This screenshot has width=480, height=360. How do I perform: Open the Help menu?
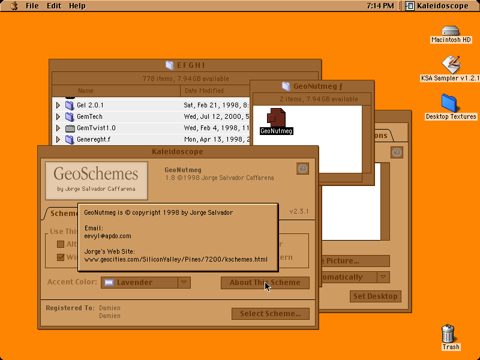tap(77, 6)
